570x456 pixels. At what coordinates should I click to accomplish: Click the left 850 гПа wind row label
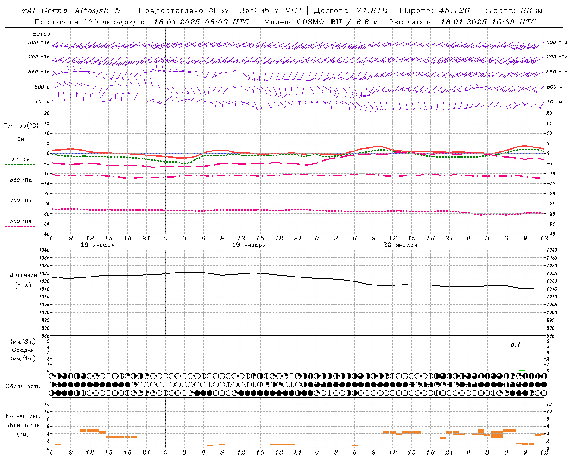click(x=39, y=72)
